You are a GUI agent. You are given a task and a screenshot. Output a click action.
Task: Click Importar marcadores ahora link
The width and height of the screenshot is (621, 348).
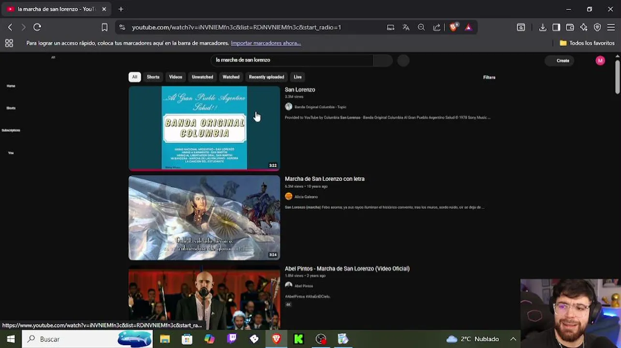pyautogui.click(x=266, y=43)
